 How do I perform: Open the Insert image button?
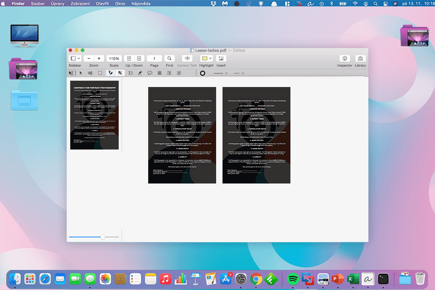point(221,58)
